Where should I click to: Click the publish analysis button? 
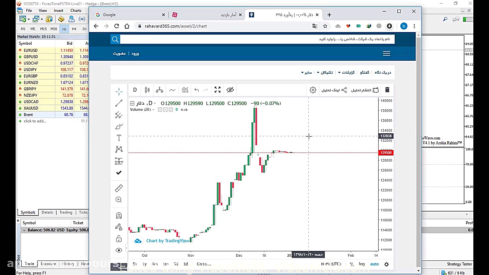coord(365,90)
